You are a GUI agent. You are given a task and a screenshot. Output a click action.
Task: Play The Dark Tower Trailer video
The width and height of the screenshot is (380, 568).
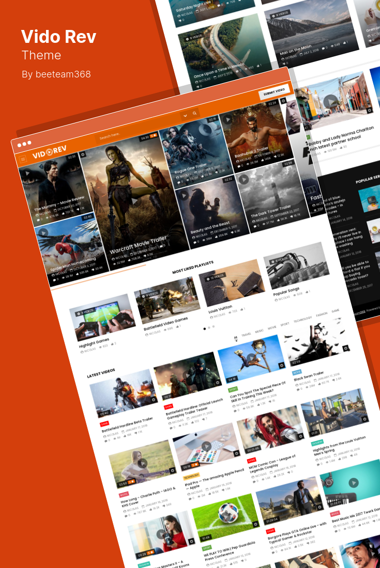[x=244, y=179]
